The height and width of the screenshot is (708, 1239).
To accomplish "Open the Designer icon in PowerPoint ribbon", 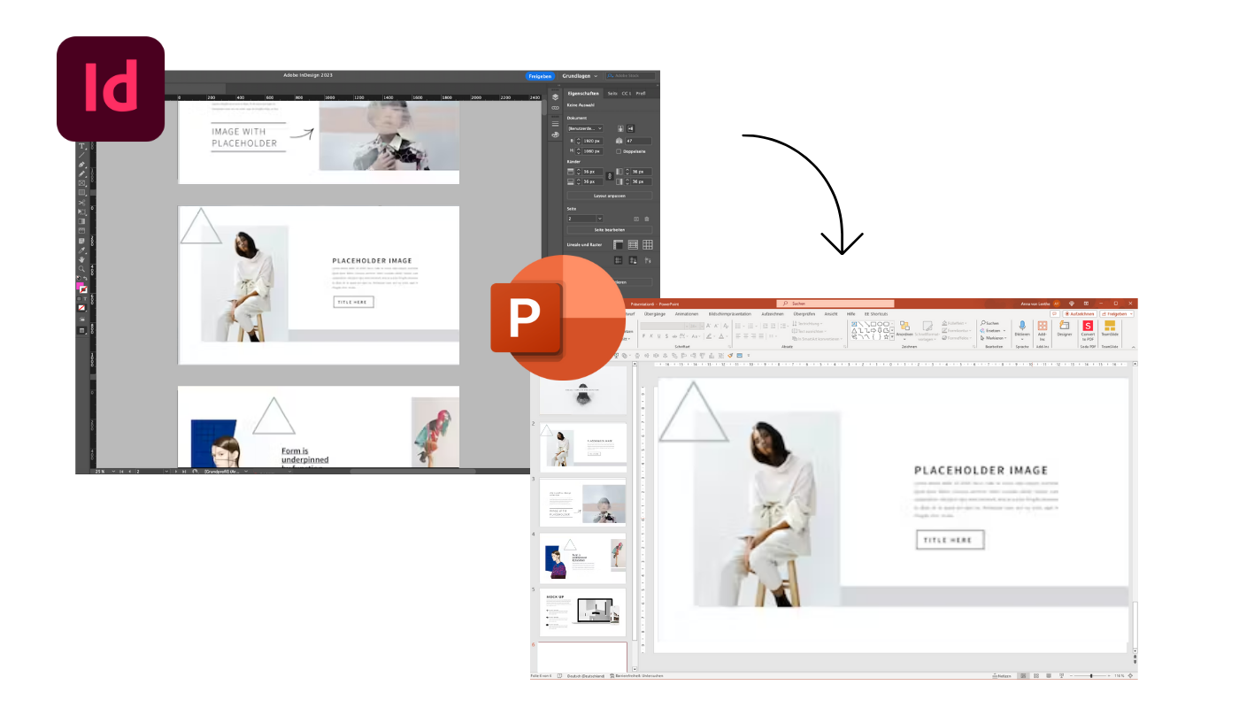I will click(1064, 325).
